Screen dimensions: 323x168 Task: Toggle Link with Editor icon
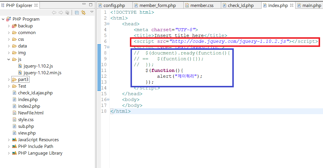click(x=83, y=13)
